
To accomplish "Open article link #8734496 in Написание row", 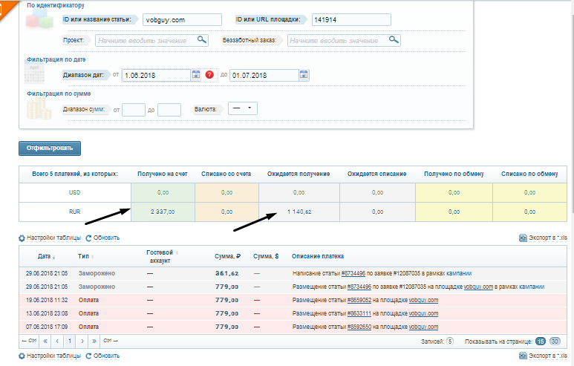I will tap(353, 273).
